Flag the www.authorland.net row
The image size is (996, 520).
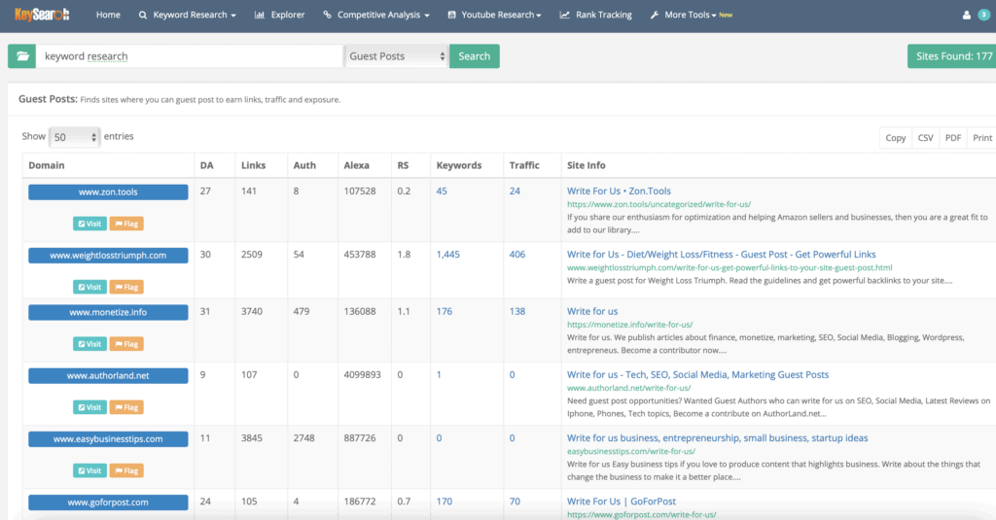tap(126, 407)
